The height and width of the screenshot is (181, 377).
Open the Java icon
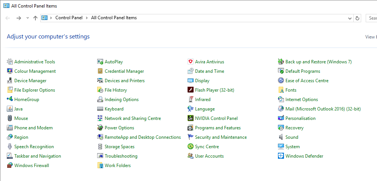pyautogui.click(x=10, y=109)
